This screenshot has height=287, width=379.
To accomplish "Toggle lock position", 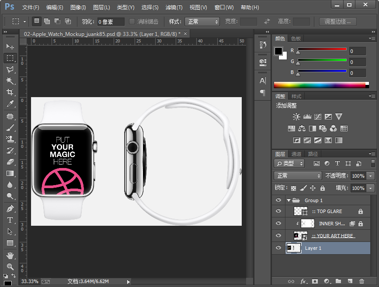I will coord(313,188).
